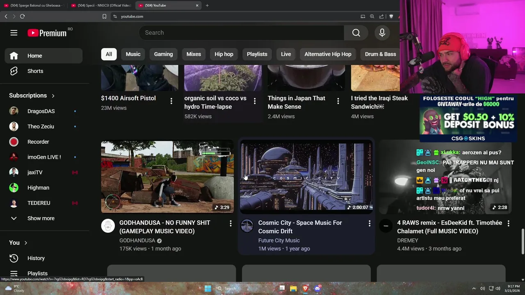Open the cast/media icon in address bar

pos(363,16)
